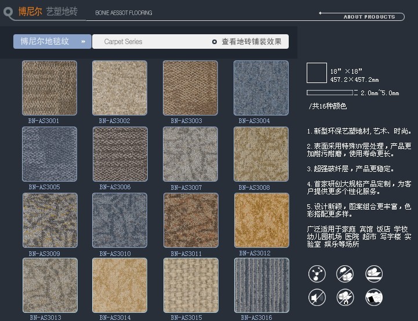Select the radio dot before 查看地砖铺装效果
This screenshot has height=321, width=418.
215,42
